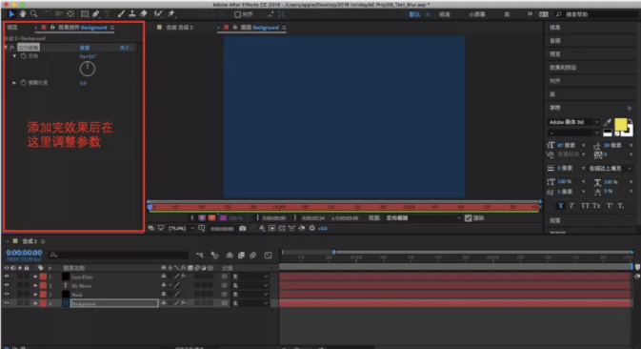Screen dimensions: 641x349
Task: Click the motion blur icon in timeline
Action: (253, 255)
